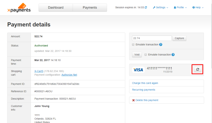Click the VISA card logo
The image size is (212, 123).
pyautogui.click(x=138, y=70)
